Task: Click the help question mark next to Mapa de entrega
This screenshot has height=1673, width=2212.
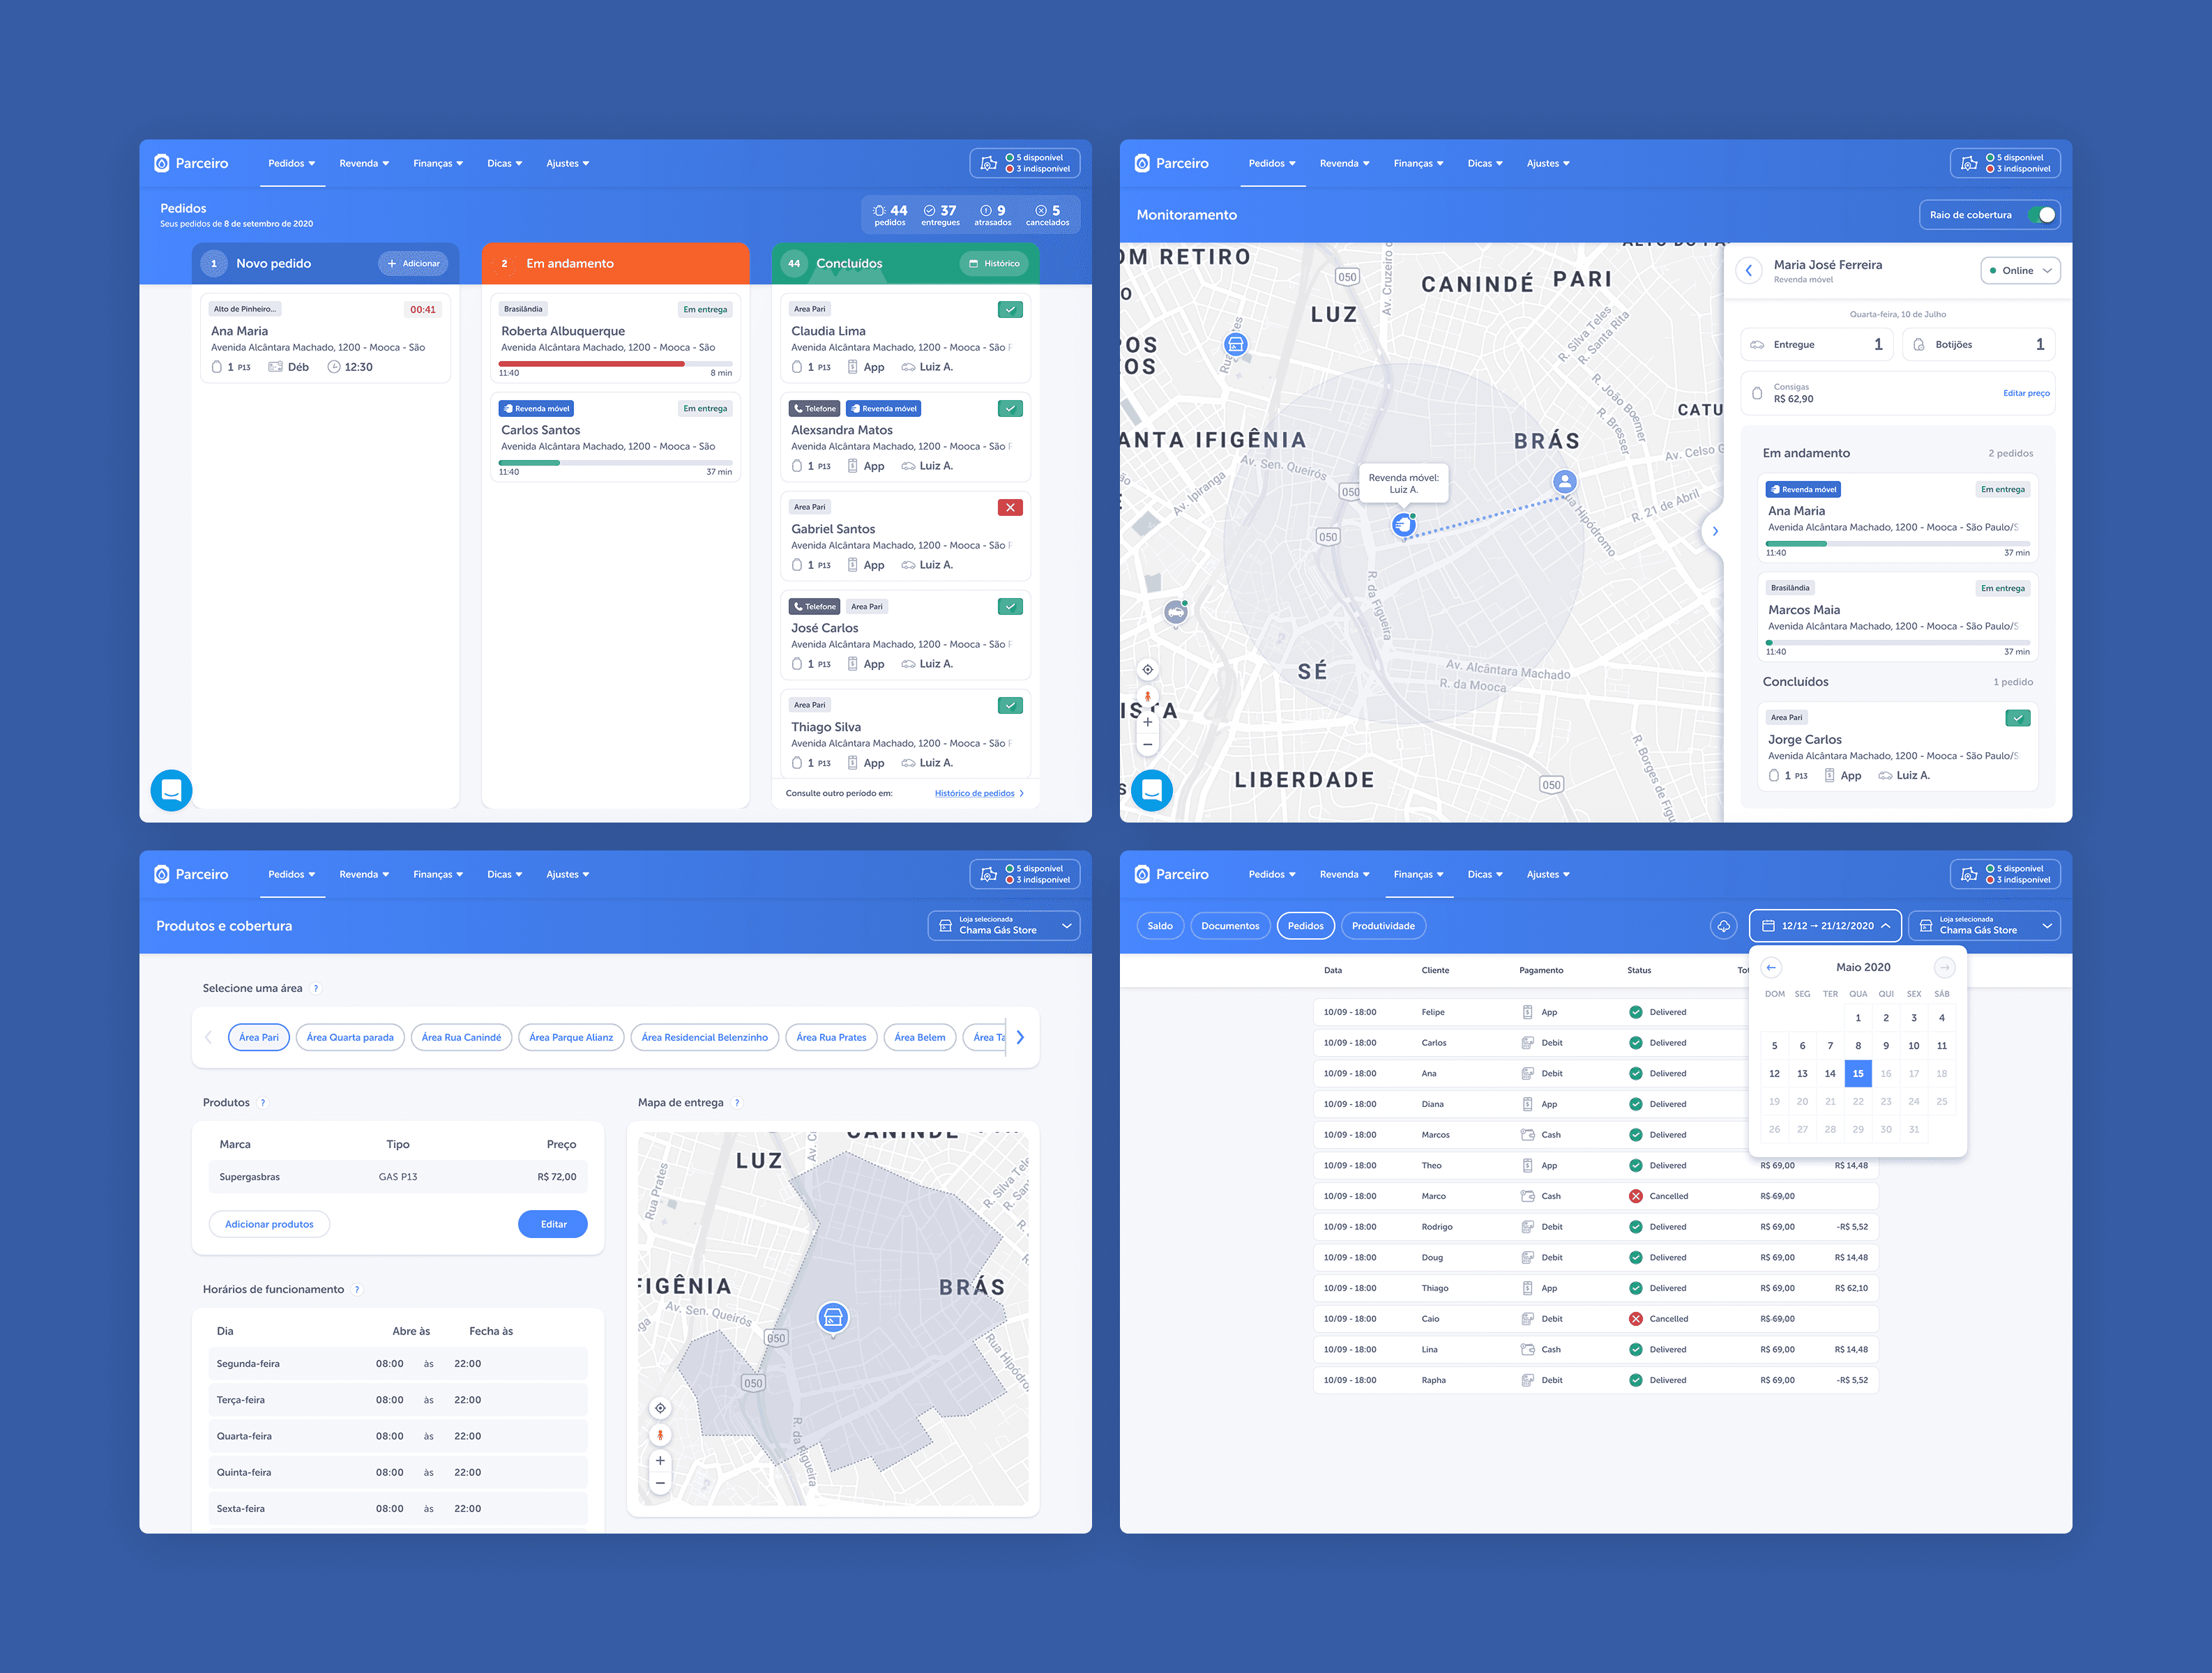Action: [737, 1102]
